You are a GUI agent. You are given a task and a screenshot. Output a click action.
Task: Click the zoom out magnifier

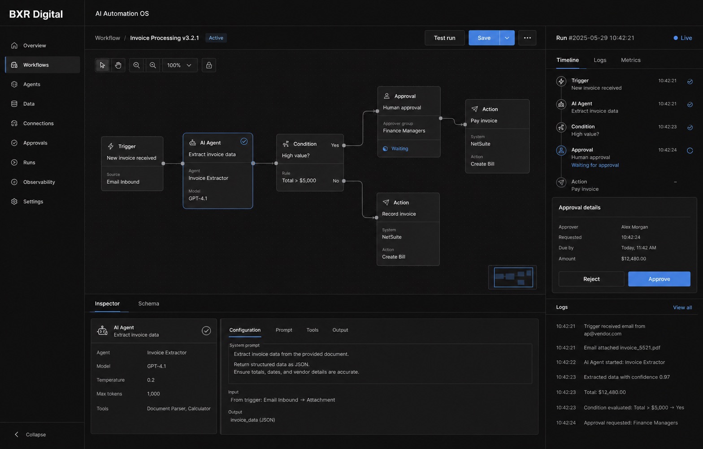[153, 65]
